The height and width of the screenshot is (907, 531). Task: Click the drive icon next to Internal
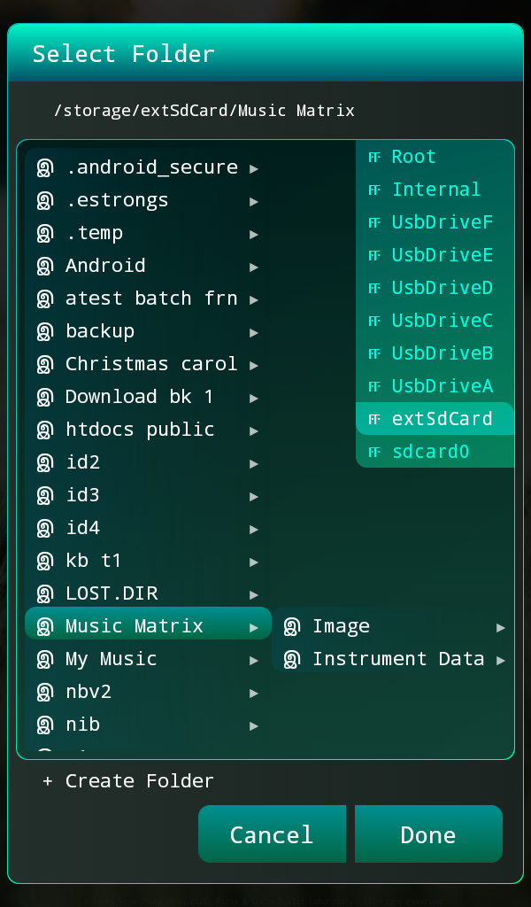pyautogui.click(x=374, y=190)
